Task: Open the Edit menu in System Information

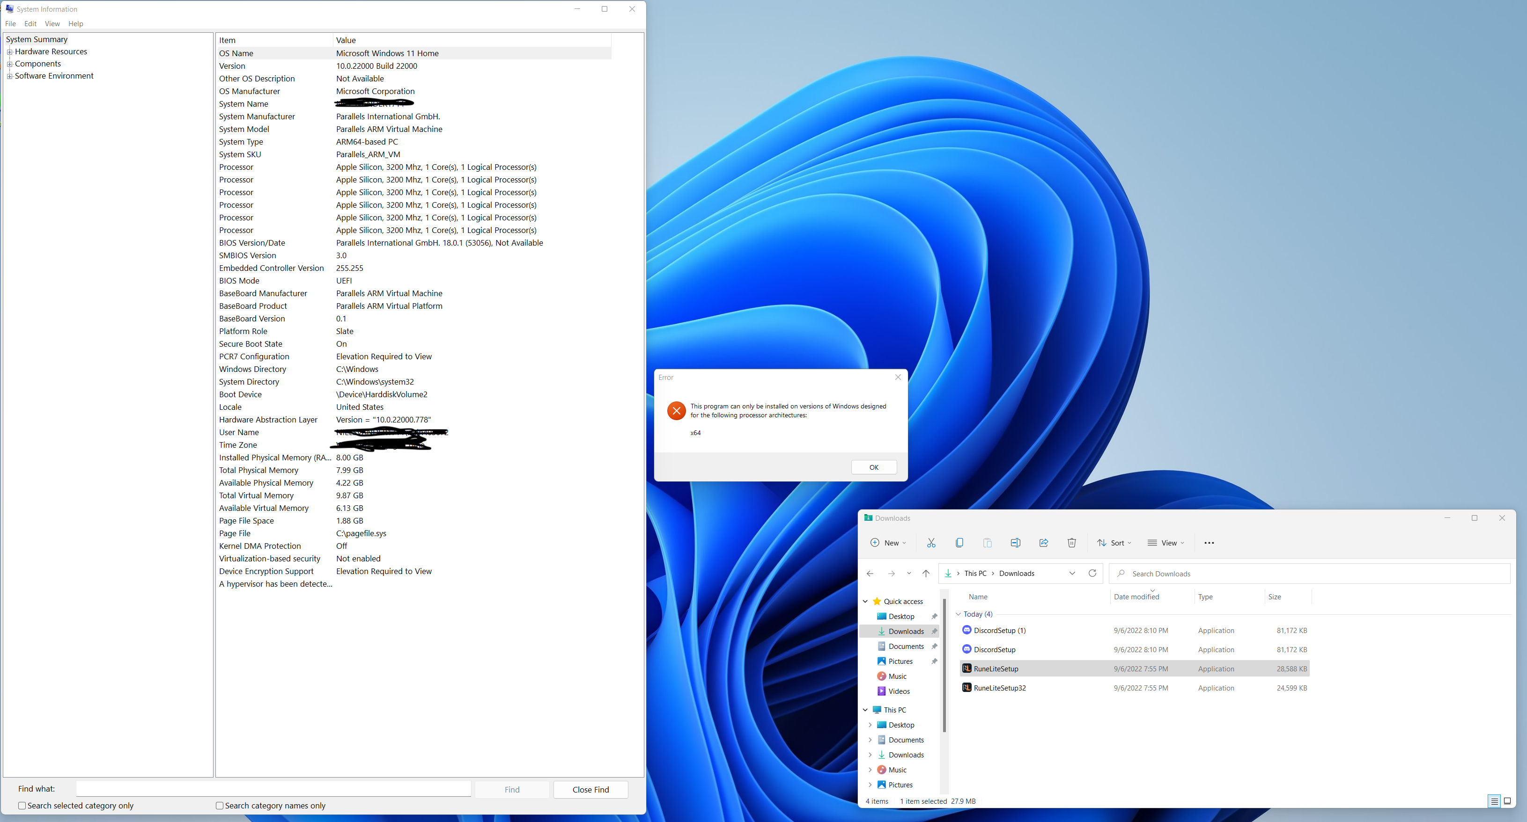Action: 30,24
